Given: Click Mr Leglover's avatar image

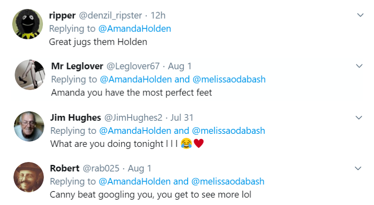Looking at the screenshot, I should pos(29,75).
